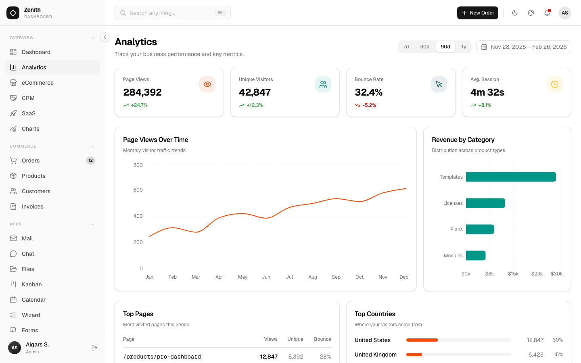Screen dimensions: 581x363
Task: Select the 30d time range option
Action: tap(424, 47)
